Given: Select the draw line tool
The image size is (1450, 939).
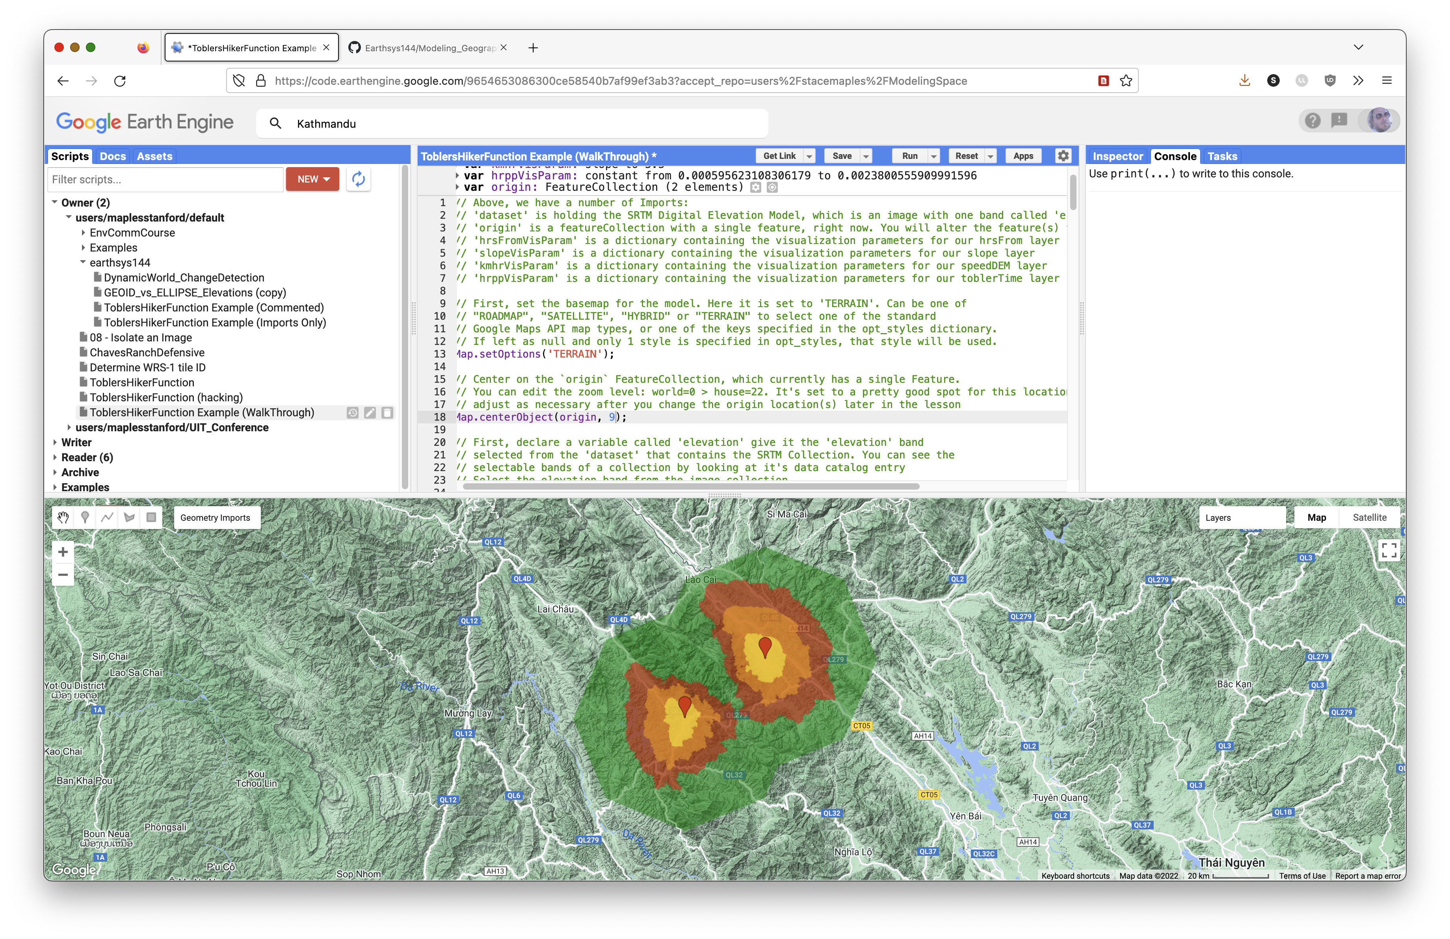Looking at the screenshot, I should (107, 517).
